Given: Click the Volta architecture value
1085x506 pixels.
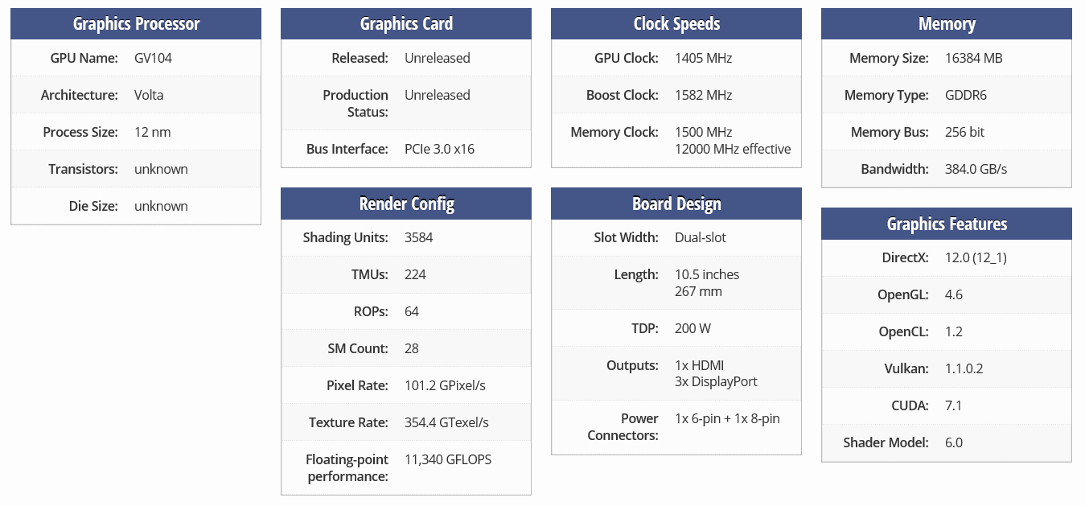Looking at the screenshot, I should [149, 95].
